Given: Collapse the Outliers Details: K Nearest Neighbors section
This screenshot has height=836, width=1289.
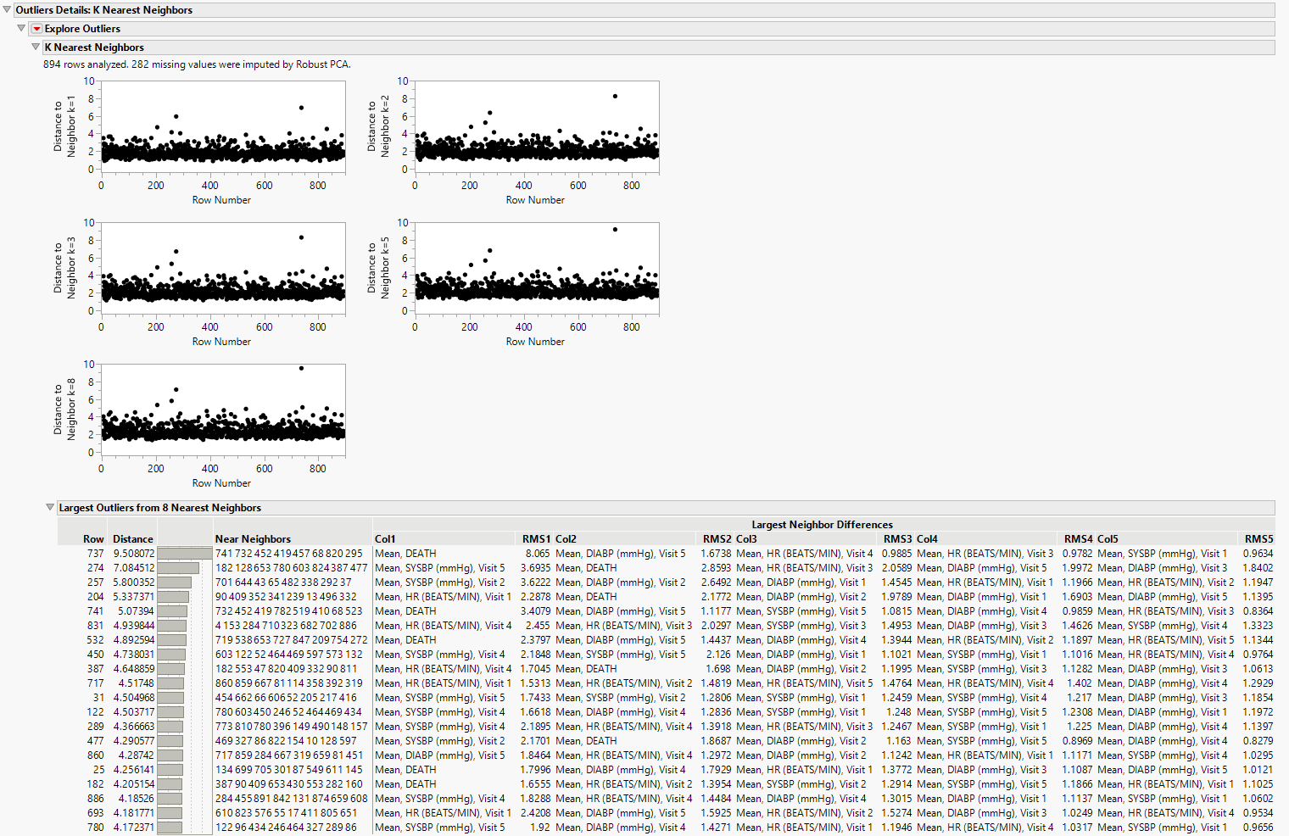Looking at the screenshot, I should [x=8, y=10].
